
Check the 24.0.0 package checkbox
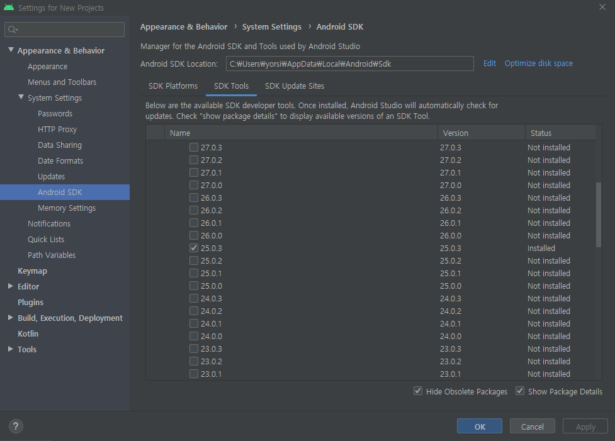pos(194,336)
